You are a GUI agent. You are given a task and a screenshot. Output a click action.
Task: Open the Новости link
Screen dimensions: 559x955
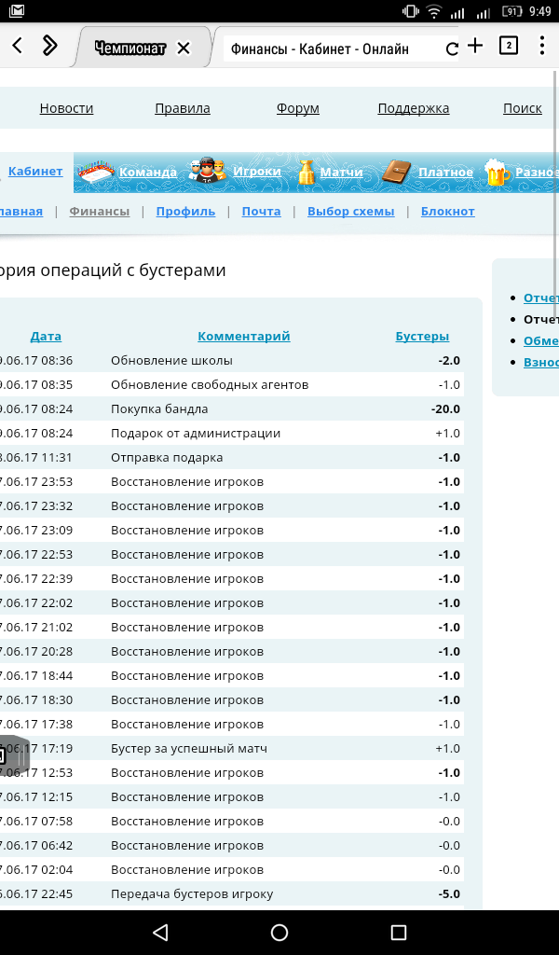[66, 108]
